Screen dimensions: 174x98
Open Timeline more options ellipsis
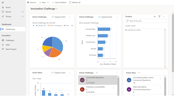pos(164,17)
